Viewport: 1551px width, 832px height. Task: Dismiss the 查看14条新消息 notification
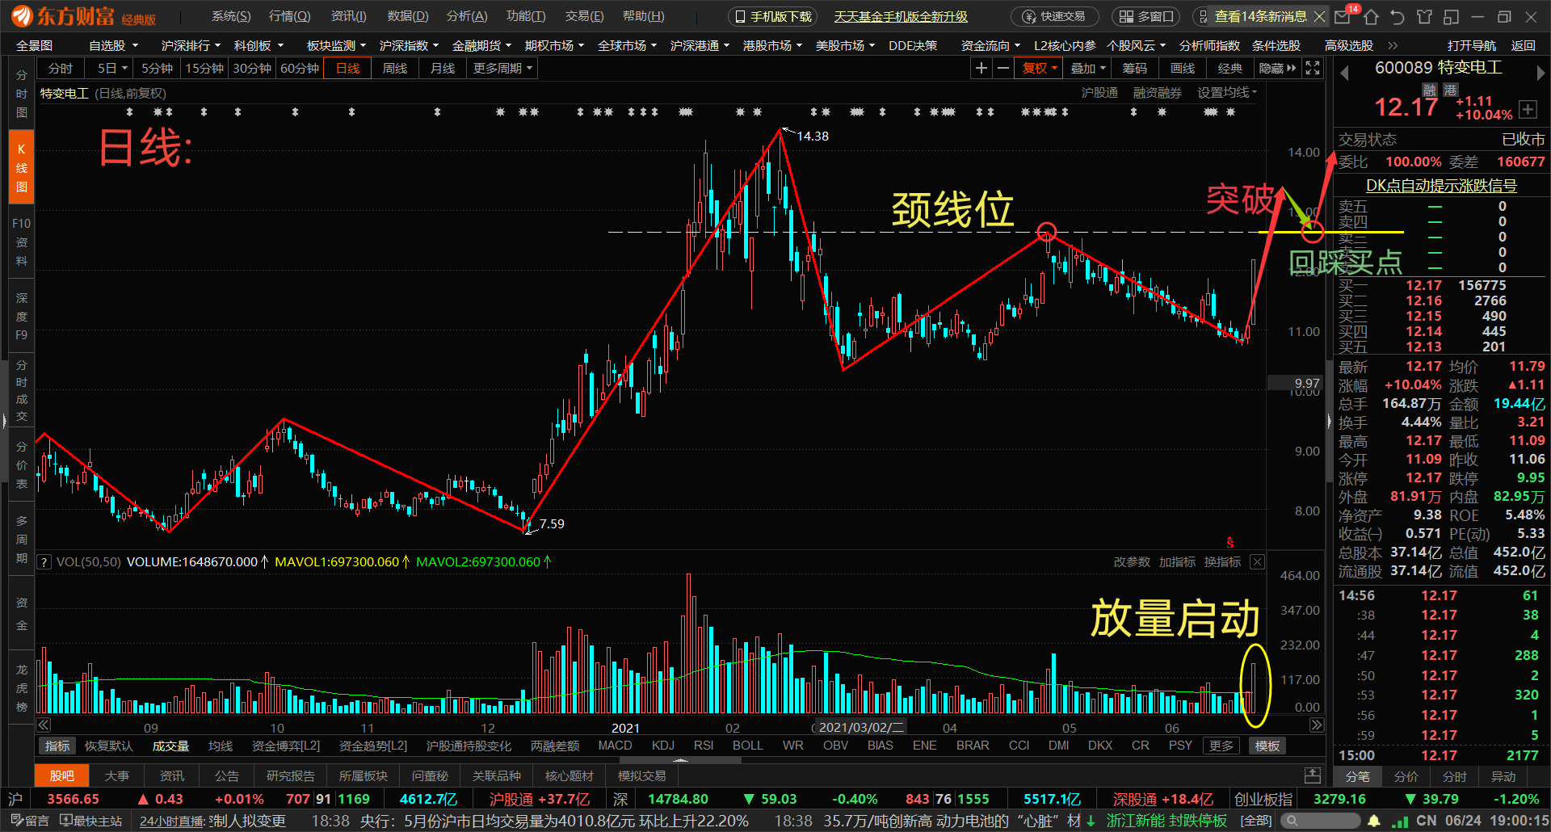click(1319, 16)
